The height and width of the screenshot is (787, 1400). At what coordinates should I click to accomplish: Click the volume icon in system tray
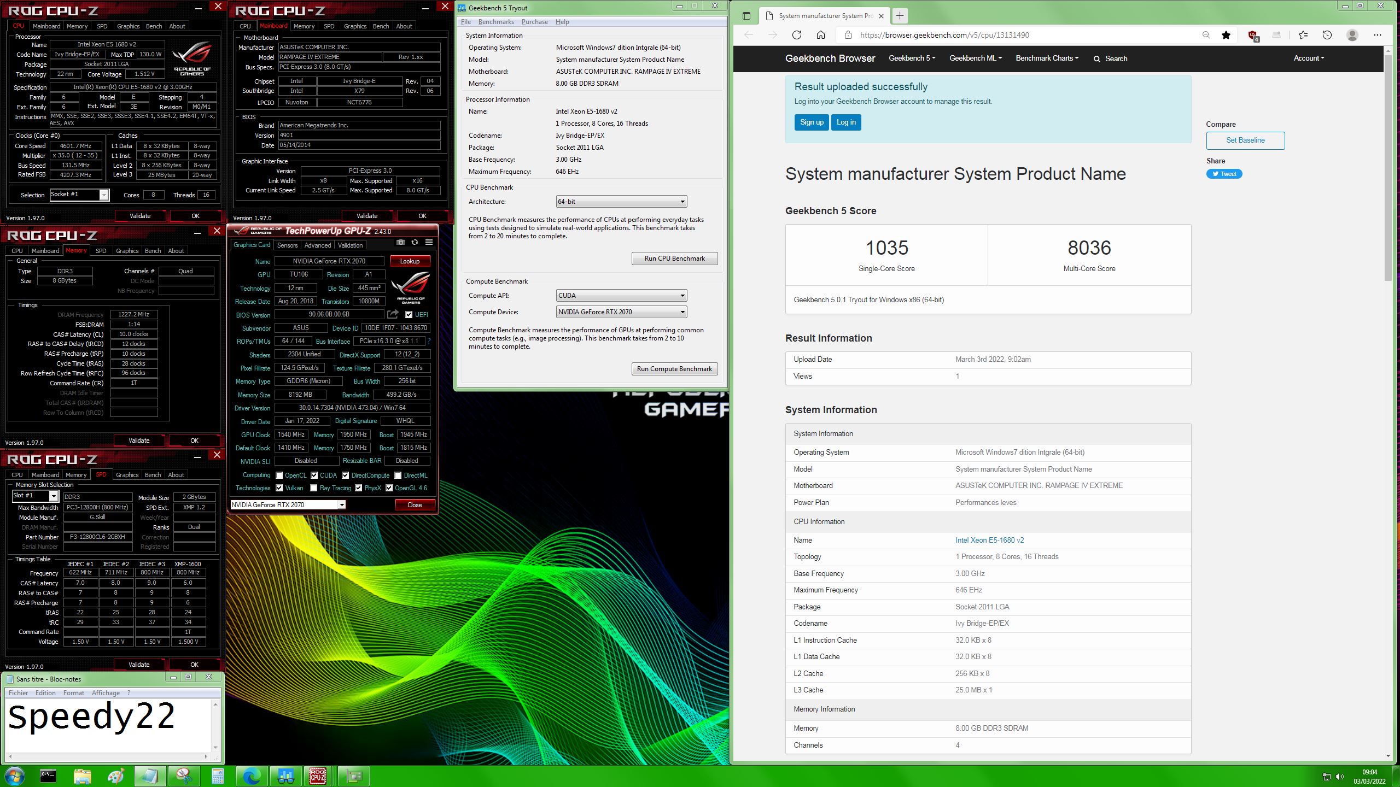point(1339,777)
